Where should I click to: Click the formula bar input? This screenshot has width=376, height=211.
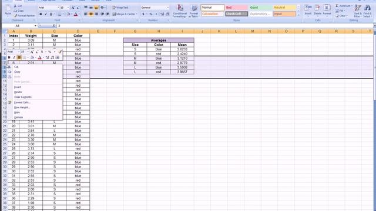(214, 26)
